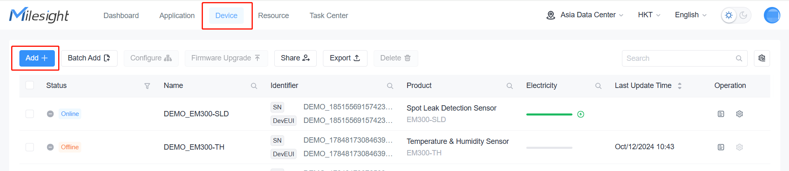Toggle the select-all checkbox in header
This screenshot has height=171, width=789.
click(x=30, y=85)
